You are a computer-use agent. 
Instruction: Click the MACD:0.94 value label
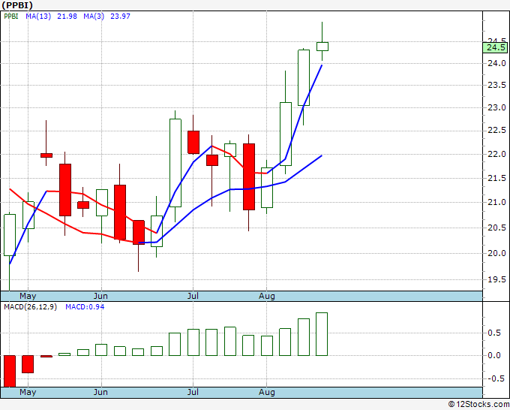point(85,307)
